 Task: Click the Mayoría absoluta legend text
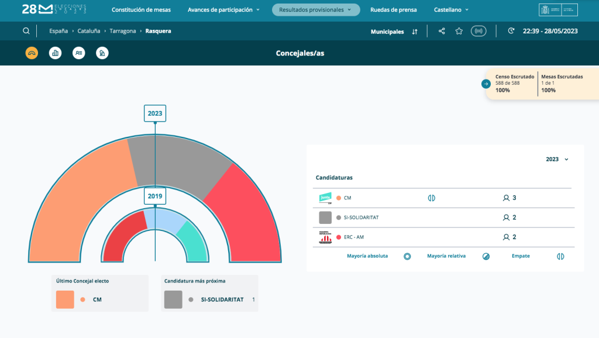point(367,256)
